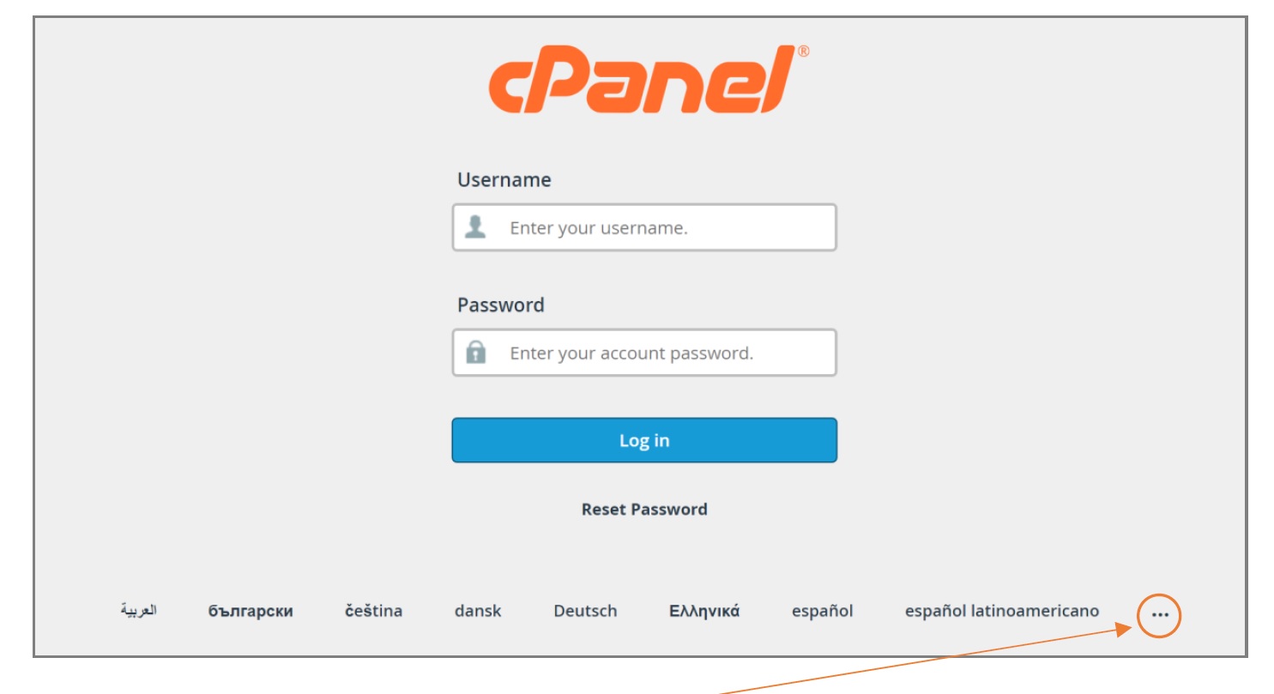The image size is (1274, 694).
Task: Click the Enter your username placeholder text
Action: [599, 228]
